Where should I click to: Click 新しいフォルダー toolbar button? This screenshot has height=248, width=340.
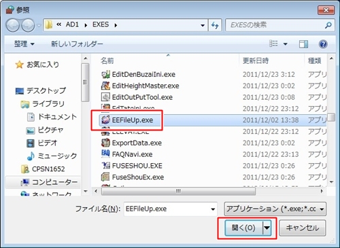pyautogui.click(x=77, y=43)
